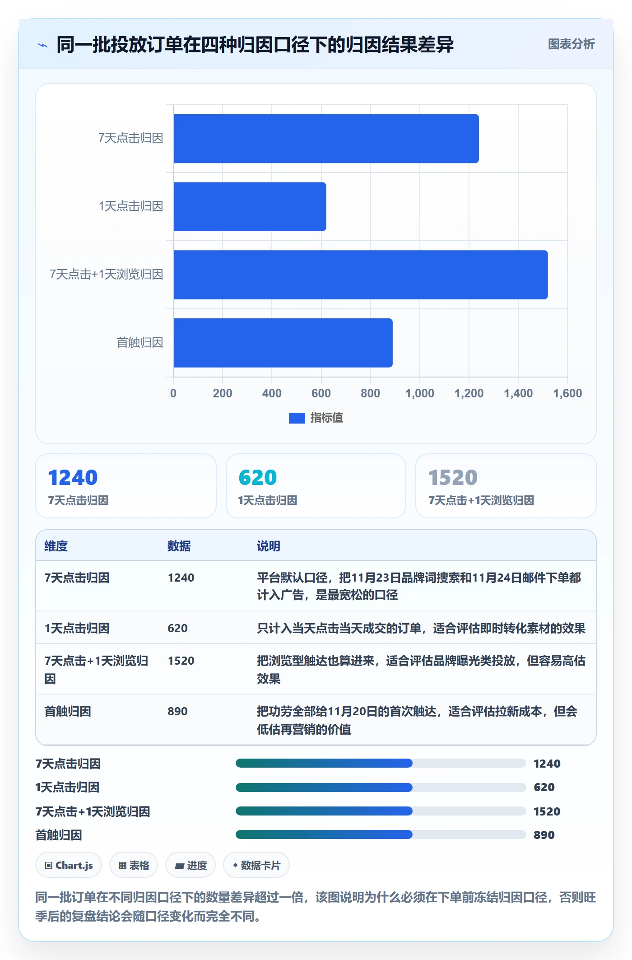Click the summary paragraph starting 同一批订单
The height and width of the screenshot is (960, 632).
[x=316, y=907]
